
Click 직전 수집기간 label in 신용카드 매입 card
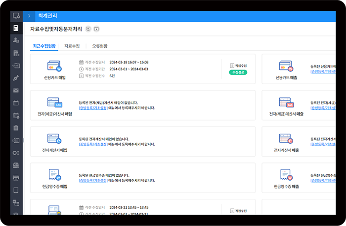pyautogui.click(x=95, y=69)
